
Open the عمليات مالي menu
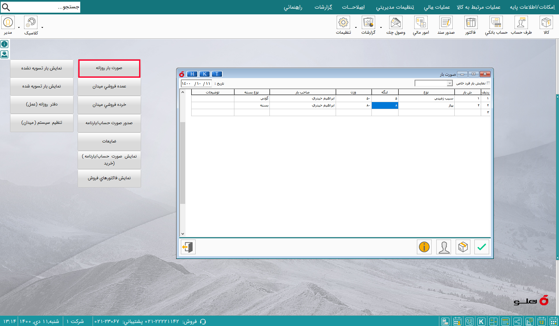click(437, 7)
